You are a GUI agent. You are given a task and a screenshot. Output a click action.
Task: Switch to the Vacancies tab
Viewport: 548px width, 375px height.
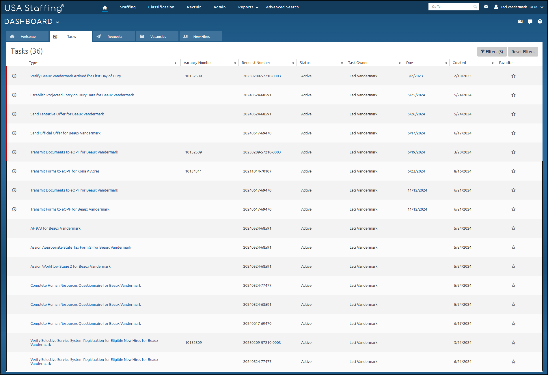[158, 36]
